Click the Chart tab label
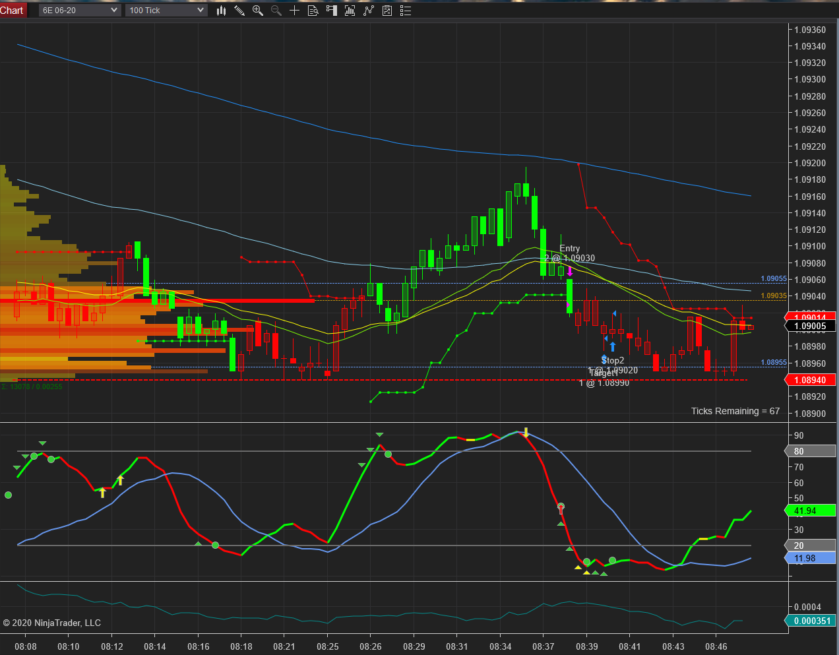The height and width of the screenshot is (655, 839). point(12,11)
